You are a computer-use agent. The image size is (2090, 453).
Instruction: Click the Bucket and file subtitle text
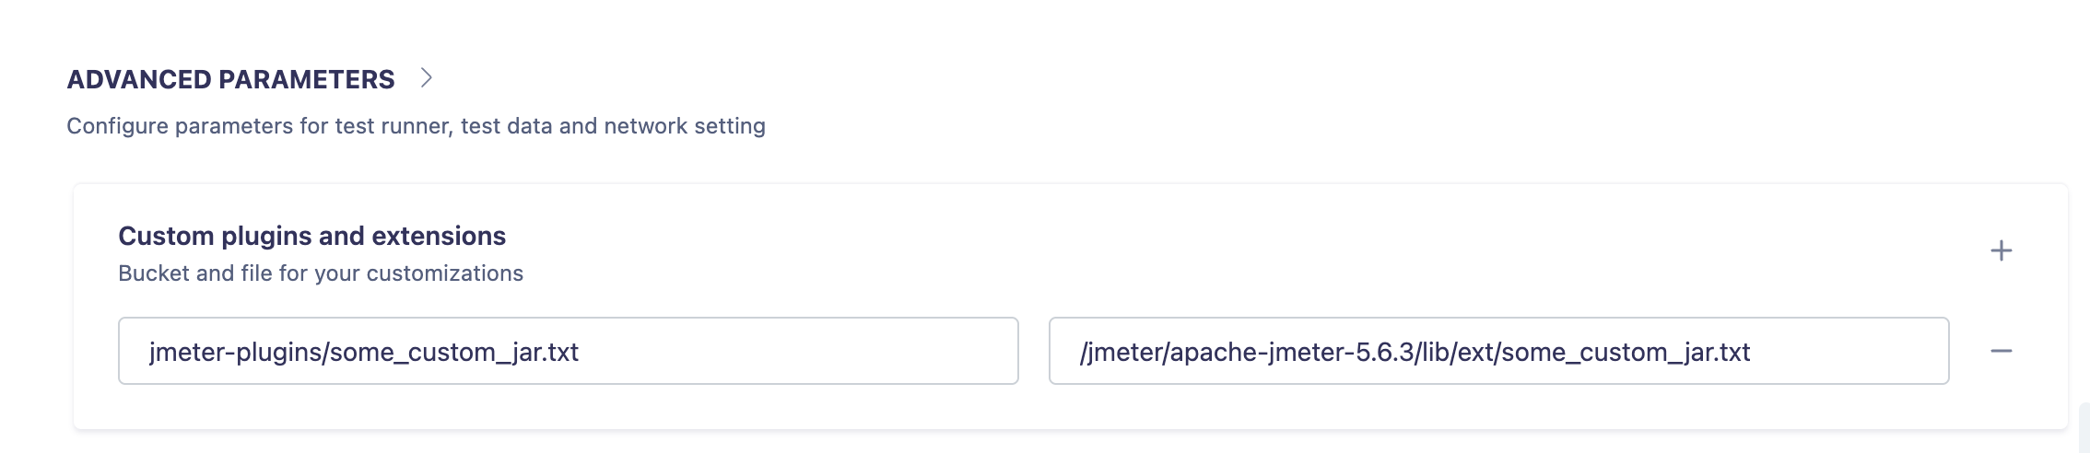coord(320,273)
